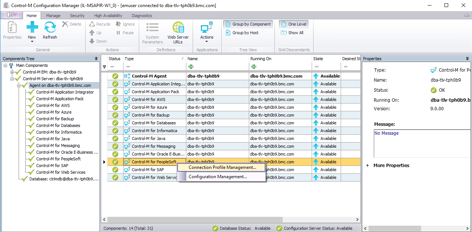Collapse the ribbon with the top-right chevron
The image size is (472, 232).
coord(467,16)
